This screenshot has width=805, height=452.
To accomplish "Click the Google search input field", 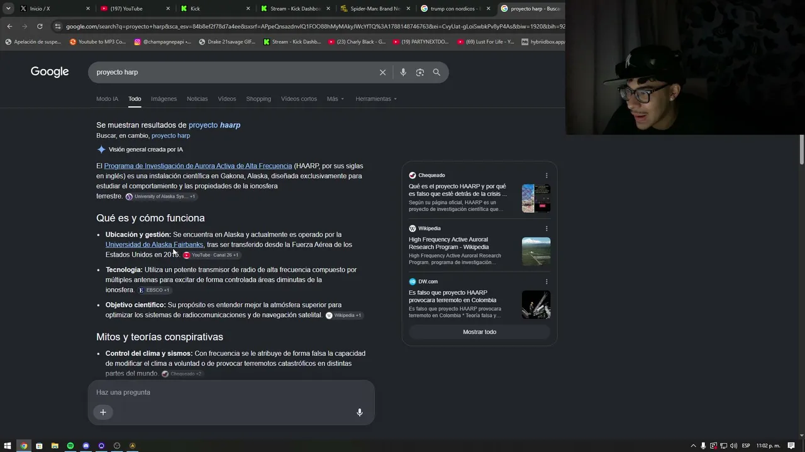I will [x=233, y=72].
